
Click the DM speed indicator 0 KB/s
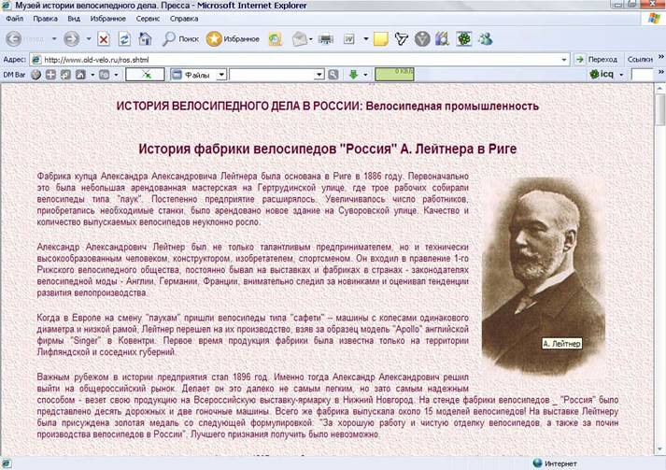tap(394, 75)
